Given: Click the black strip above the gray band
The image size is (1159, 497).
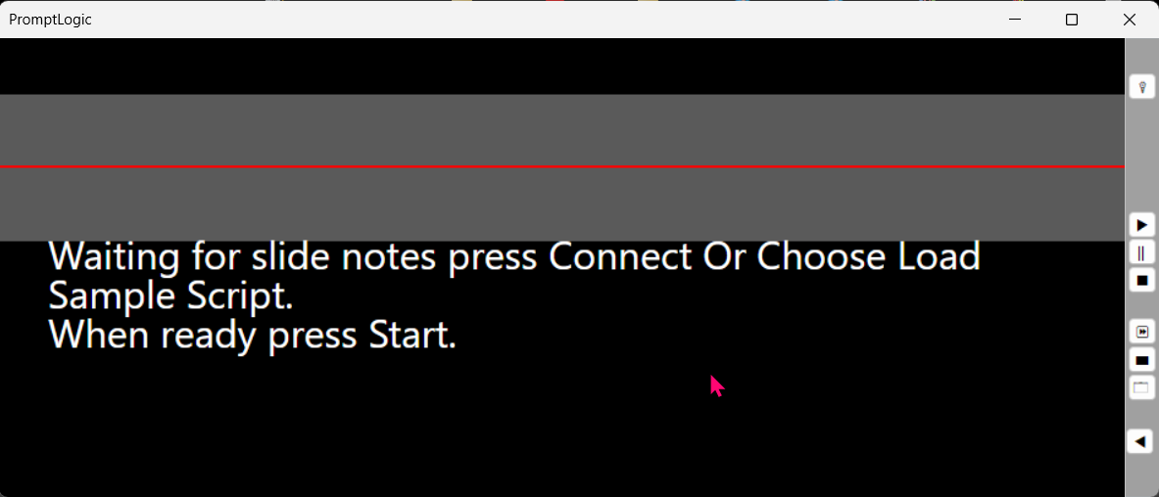Looking at the screenshot, I should 561,66.
